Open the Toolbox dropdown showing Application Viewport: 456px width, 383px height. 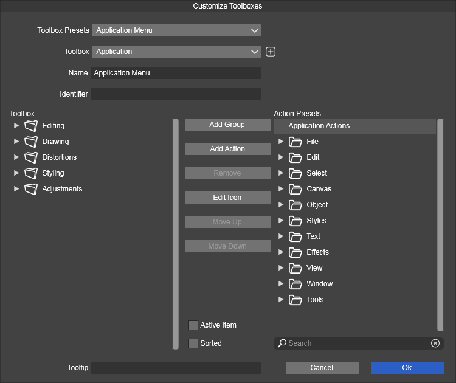pyautogui.click(x=176, y=52)
